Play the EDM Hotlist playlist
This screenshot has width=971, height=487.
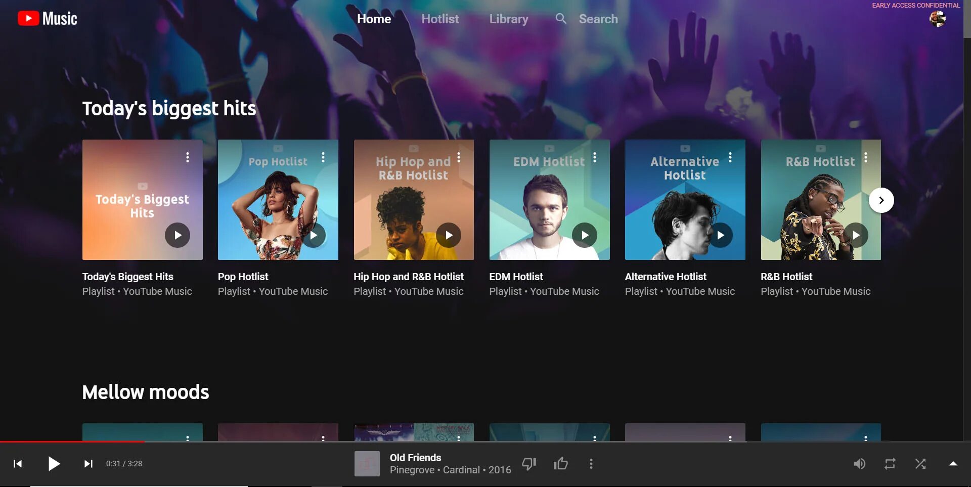585,235
